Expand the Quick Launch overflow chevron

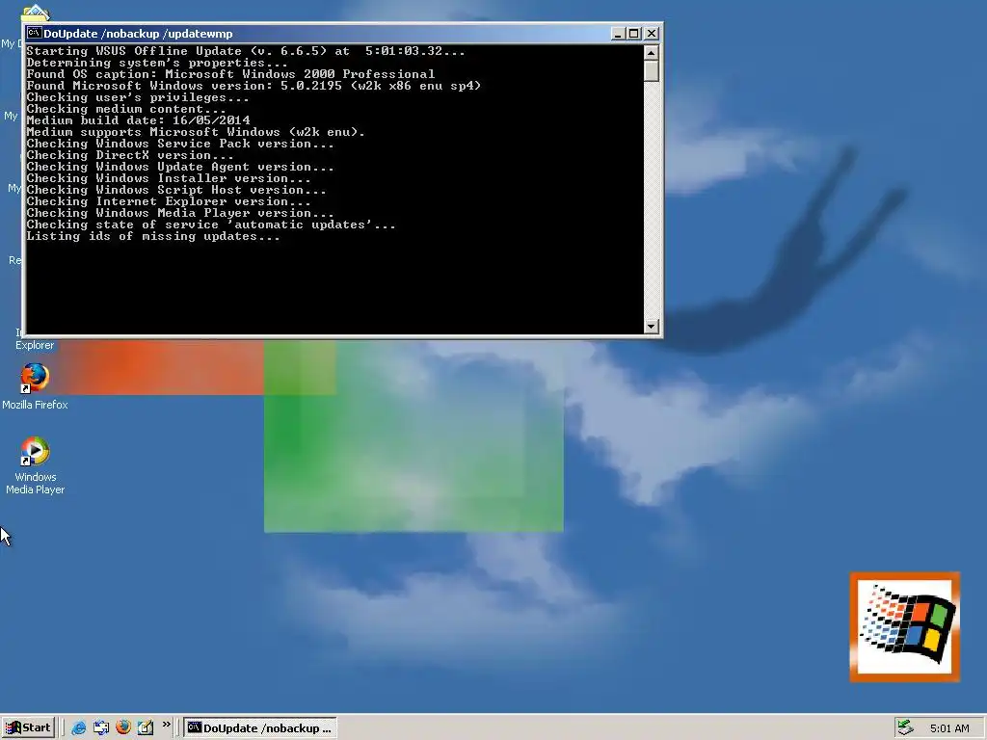pyautogui.click(x=166, y=725)
